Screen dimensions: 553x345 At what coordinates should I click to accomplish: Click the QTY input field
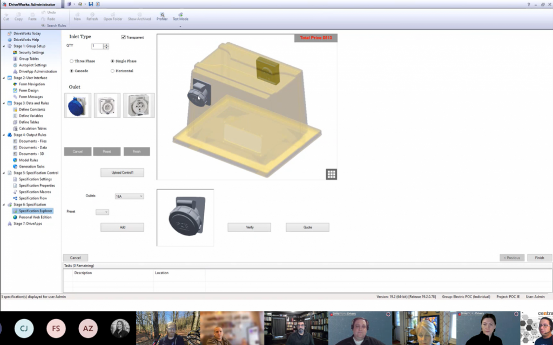(x=97, y=46)
